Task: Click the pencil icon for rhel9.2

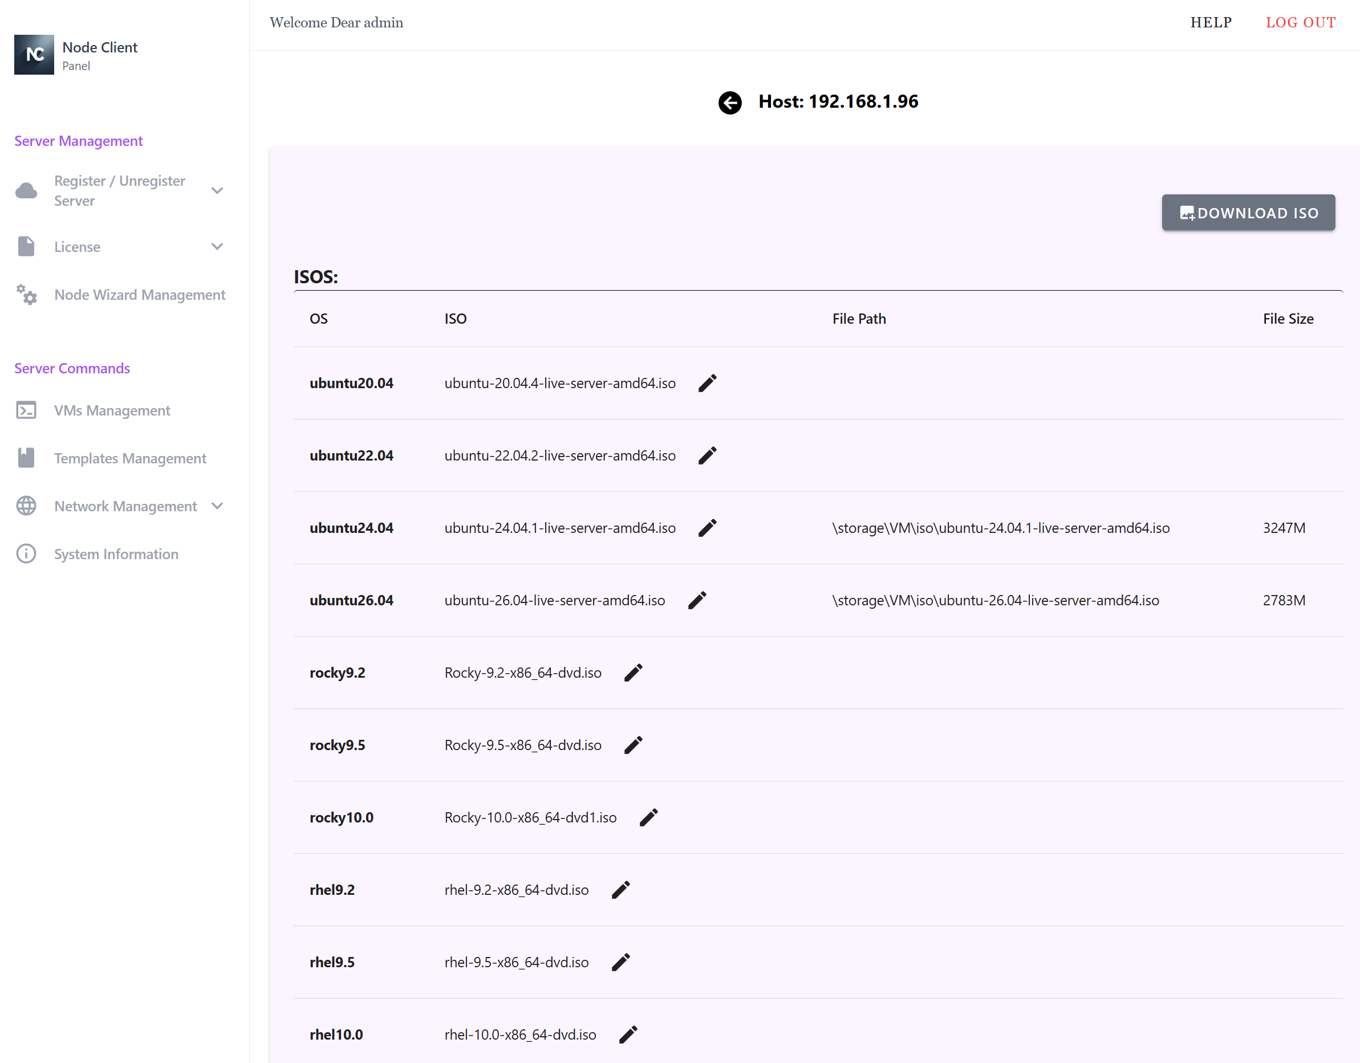Action: [x=621, y=890]
